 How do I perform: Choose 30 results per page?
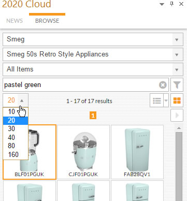pyautogui.click(x=16, y=129)
